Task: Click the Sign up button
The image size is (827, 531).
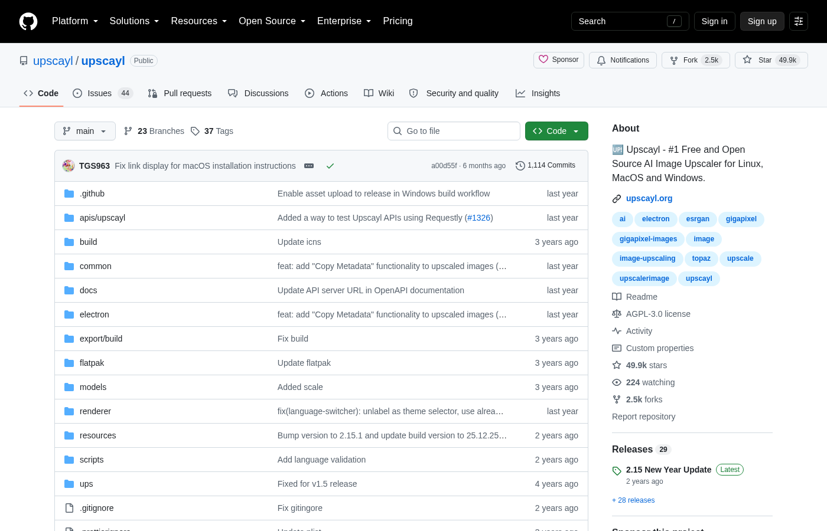Action: [x=762, y=21]
